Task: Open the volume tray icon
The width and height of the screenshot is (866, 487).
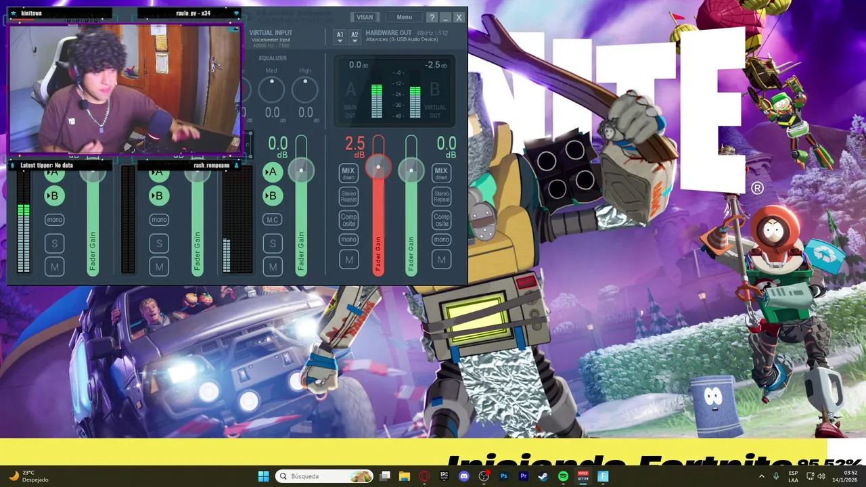Action: pos(821,476)
